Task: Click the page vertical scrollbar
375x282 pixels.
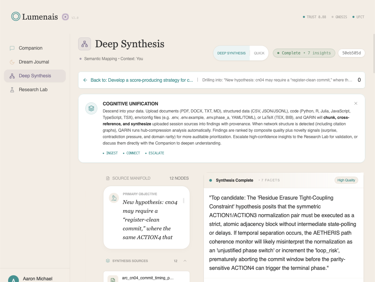Action: click(374, 53)
